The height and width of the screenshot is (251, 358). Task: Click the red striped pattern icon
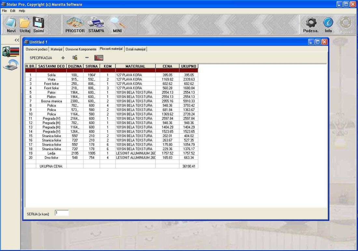pos(99,58)
